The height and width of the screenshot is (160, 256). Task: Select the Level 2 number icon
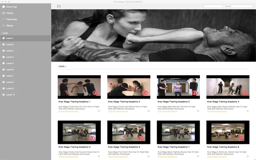[3, 44]
